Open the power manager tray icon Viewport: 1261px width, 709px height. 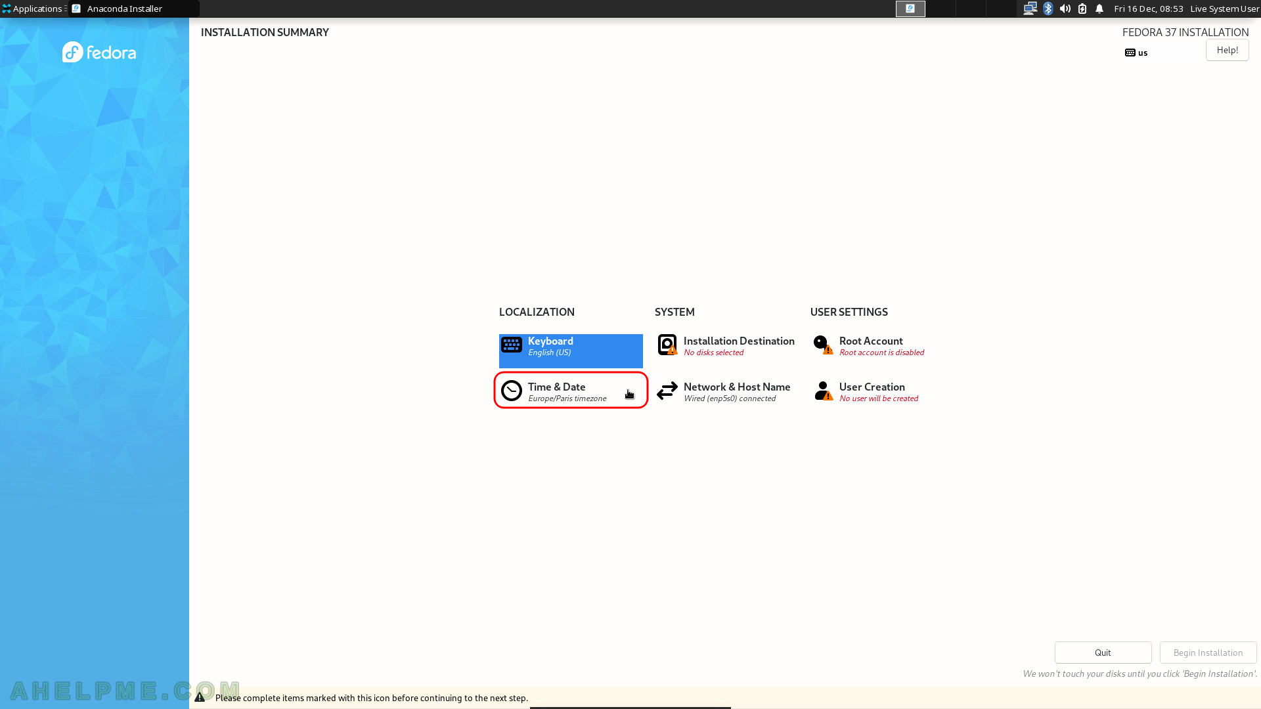tap(1082, 9)
